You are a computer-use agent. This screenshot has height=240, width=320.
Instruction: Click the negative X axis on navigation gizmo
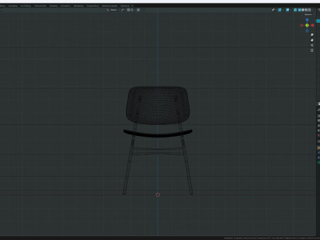coord(301,25)
